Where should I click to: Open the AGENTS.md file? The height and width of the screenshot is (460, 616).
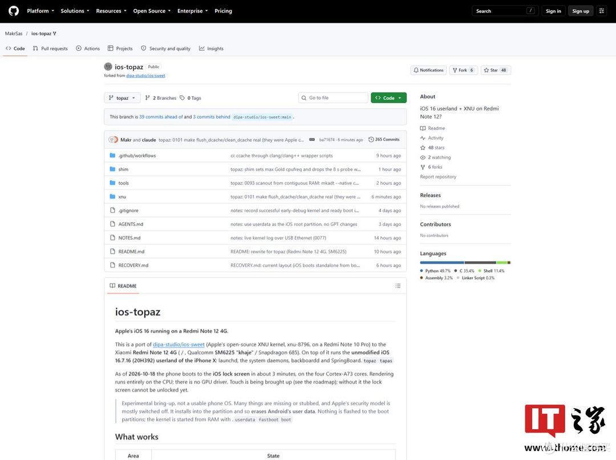[131, 224]
